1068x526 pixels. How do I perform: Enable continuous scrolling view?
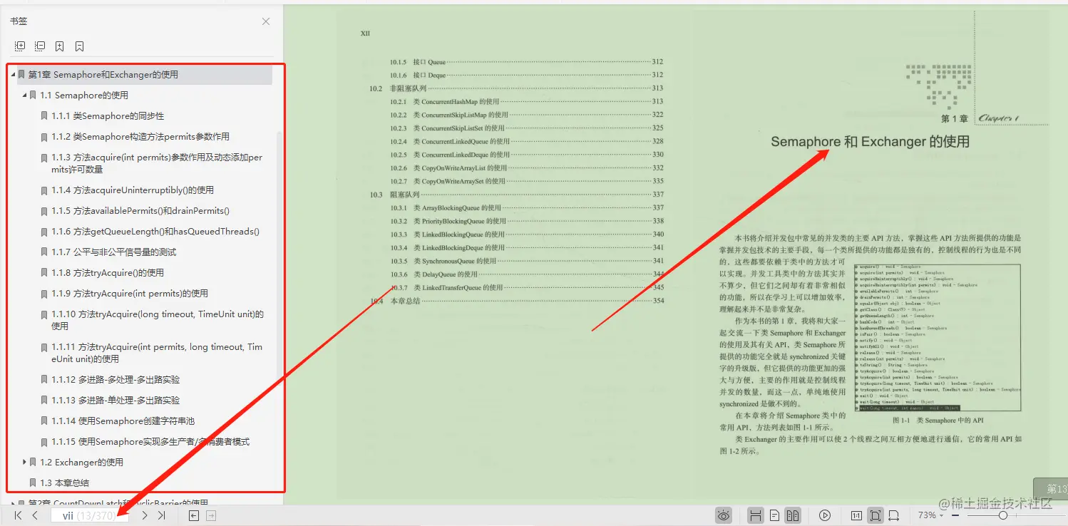pos(756,515)
